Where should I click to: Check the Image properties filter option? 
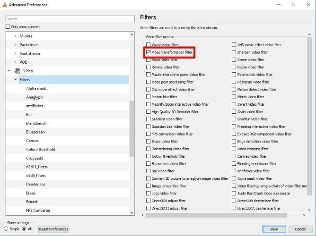tap(148, 186)
